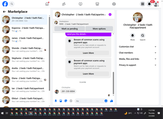Click Christopher's large profile picture in right panel

click(x=138, y=17)
